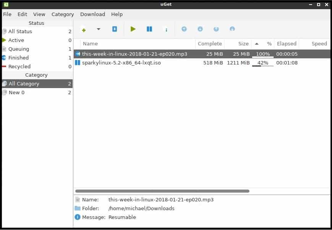
Task: Click elapsed time 00:01:08
Action: click(287, 63)
